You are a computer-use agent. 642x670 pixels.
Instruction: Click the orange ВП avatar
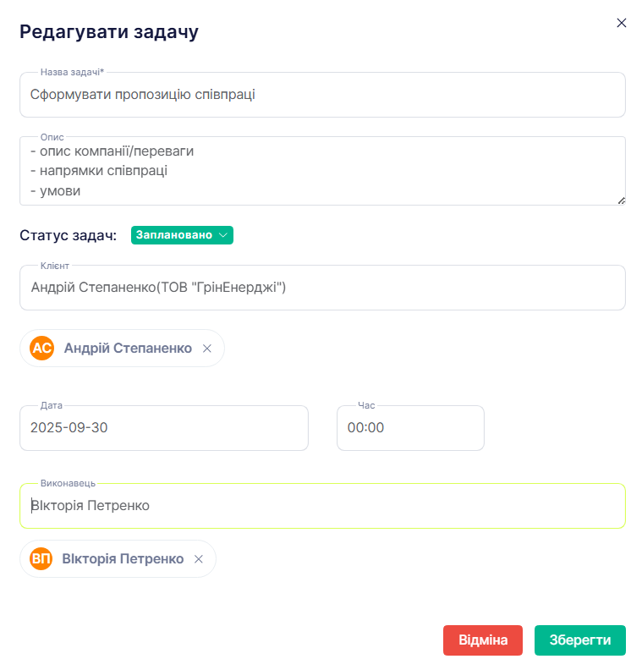click(41, 559)
